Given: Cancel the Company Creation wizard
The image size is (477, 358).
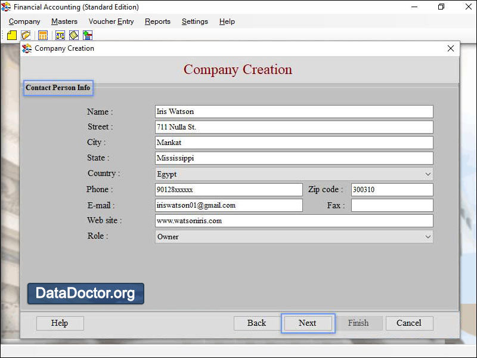Looking at the screenshot, I should (409, 323).
